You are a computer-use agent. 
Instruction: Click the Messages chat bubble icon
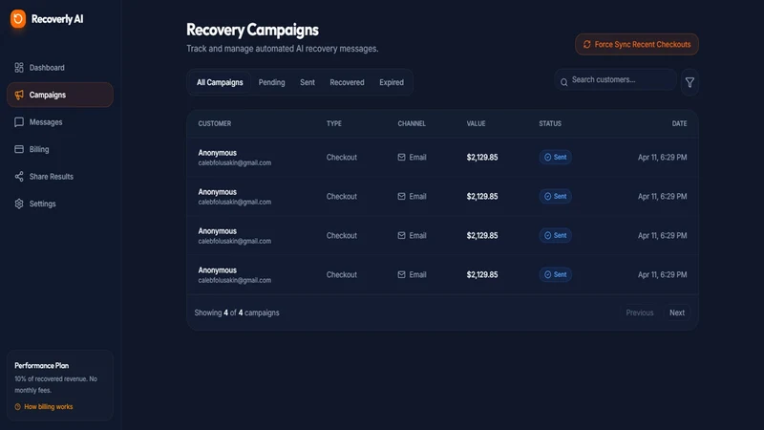pyautogui.click(x=19, y=122)
